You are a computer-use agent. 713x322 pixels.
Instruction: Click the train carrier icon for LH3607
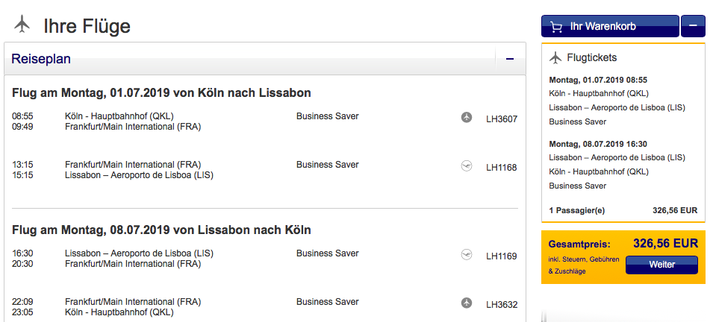[x=467, y=117]
